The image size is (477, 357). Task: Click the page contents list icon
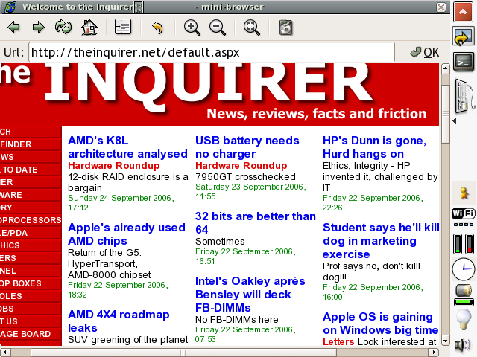click(123, 27)
